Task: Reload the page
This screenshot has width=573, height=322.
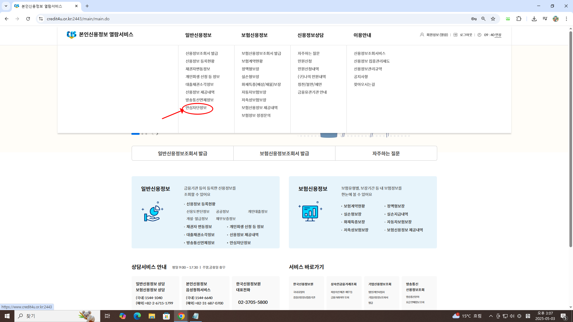Action: click(28, 19)
